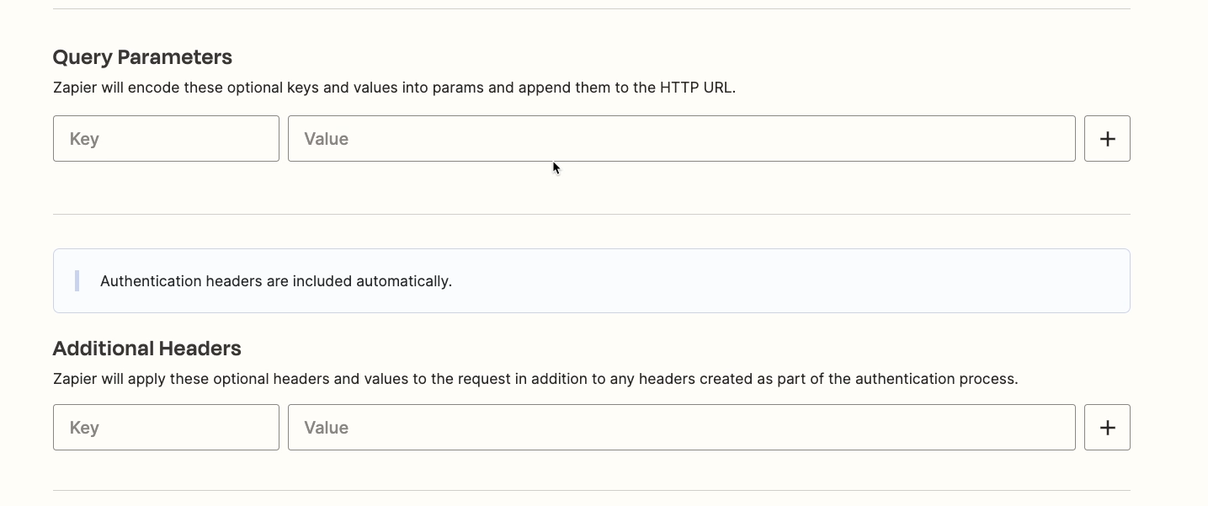Click the plus icon beside Additional Headers value
This screenshot has width=1208, height=506.
[x=1107, y=427]
